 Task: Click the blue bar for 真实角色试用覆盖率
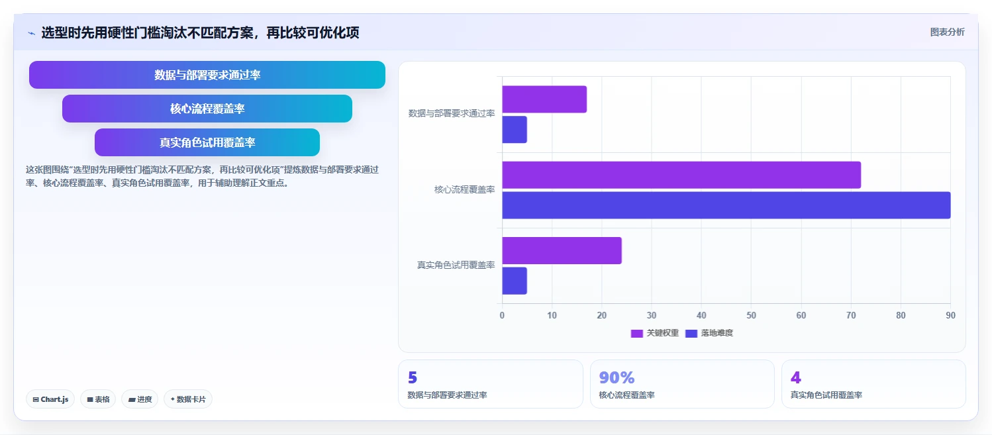pyautogui.click(x=515, y=281)
